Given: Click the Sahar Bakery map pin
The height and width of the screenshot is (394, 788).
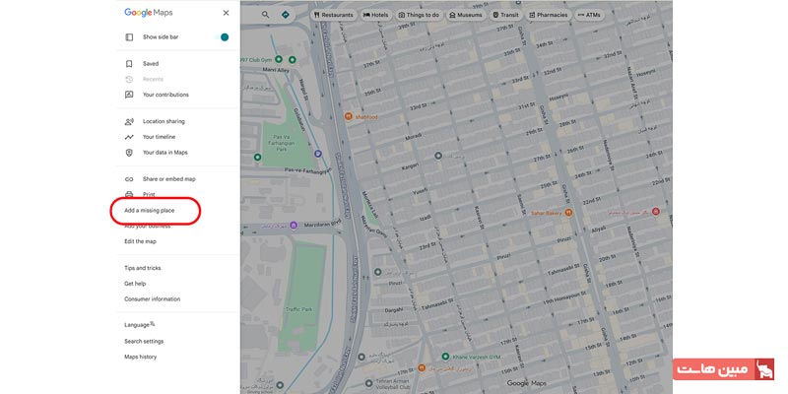Looking at the screenshot, I should [568, 213].
